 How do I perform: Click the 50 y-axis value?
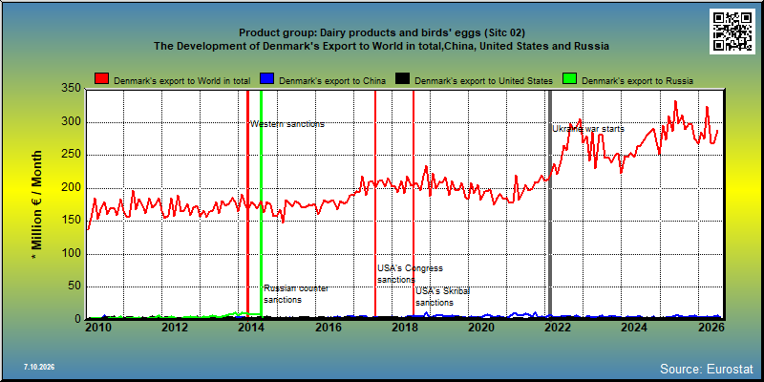(x=75, y=286)
